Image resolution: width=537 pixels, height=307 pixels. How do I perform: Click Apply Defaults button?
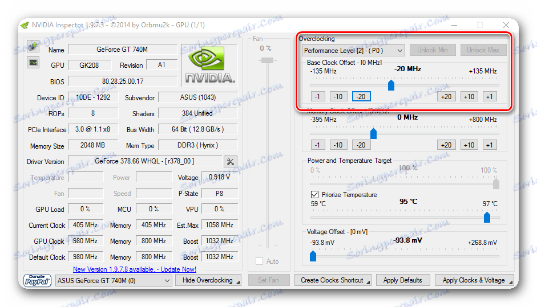point(402,280)
